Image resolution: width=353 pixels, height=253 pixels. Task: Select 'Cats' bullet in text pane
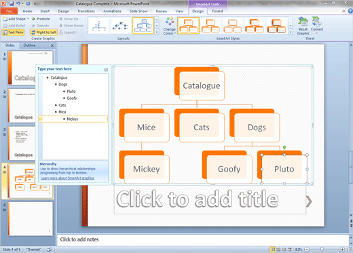pyautogui.click(x=62, y=105)
